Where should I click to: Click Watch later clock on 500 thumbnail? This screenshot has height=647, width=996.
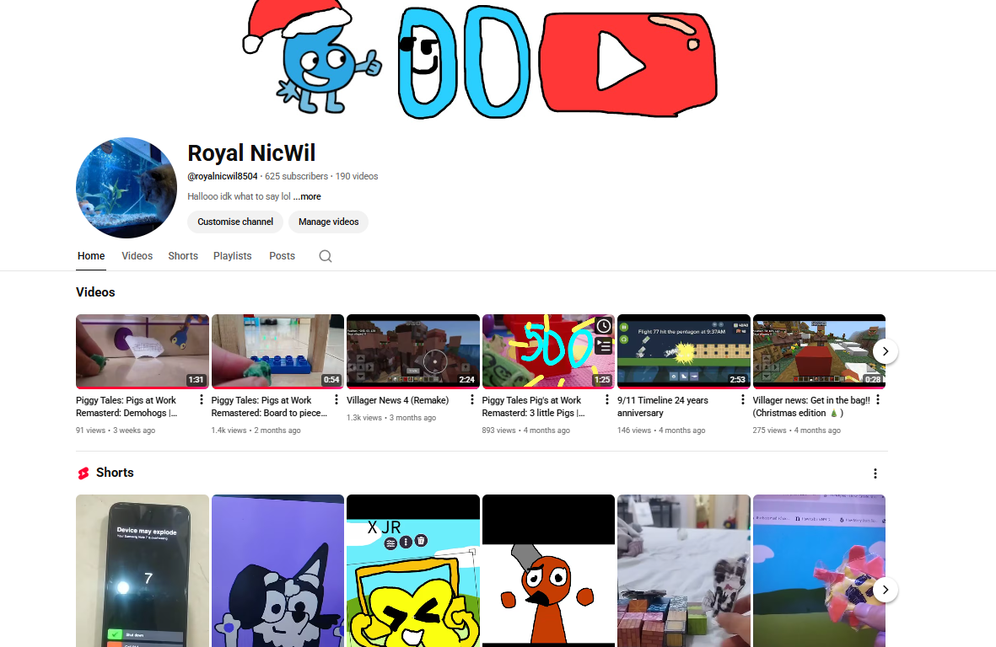604,326
